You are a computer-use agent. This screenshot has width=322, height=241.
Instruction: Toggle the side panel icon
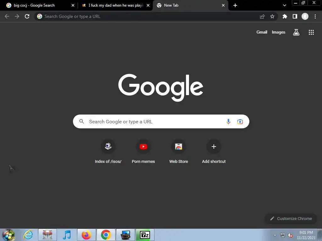pos(295,16)
